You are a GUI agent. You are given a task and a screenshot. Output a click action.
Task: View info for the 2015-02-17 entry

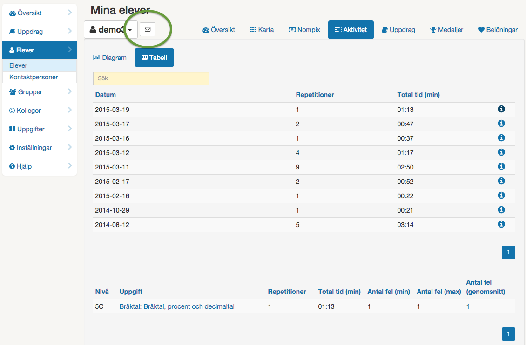tap(501, 181)
